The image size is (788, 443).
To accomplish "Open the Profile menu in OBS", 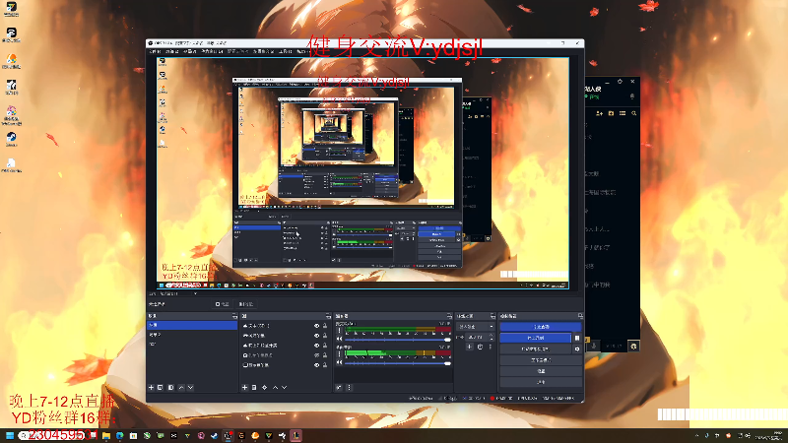I will point(236,51).
